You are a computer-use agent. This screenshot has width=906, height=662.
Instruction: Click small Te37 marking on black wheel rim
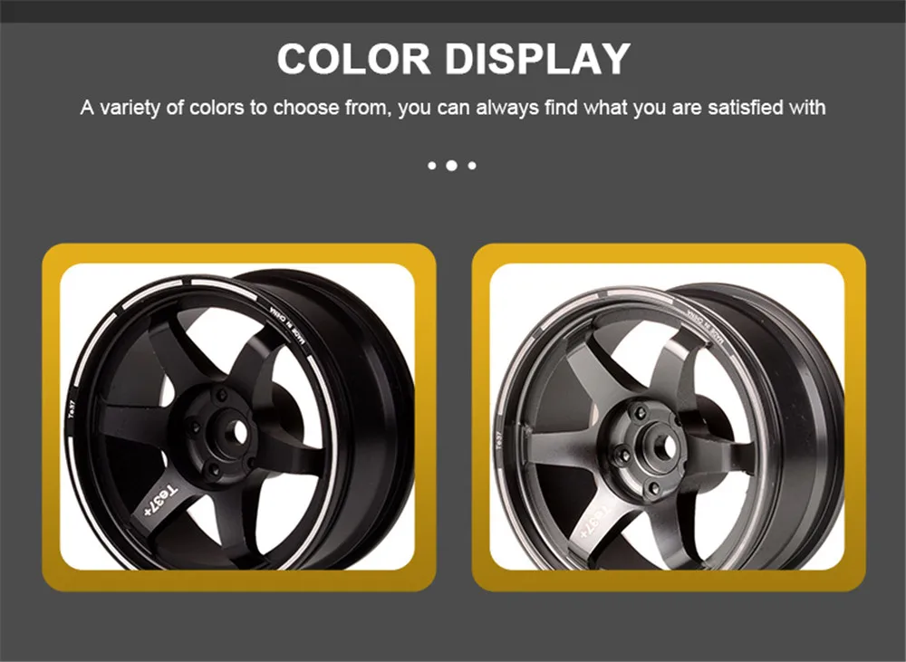[x=72, y=408]
